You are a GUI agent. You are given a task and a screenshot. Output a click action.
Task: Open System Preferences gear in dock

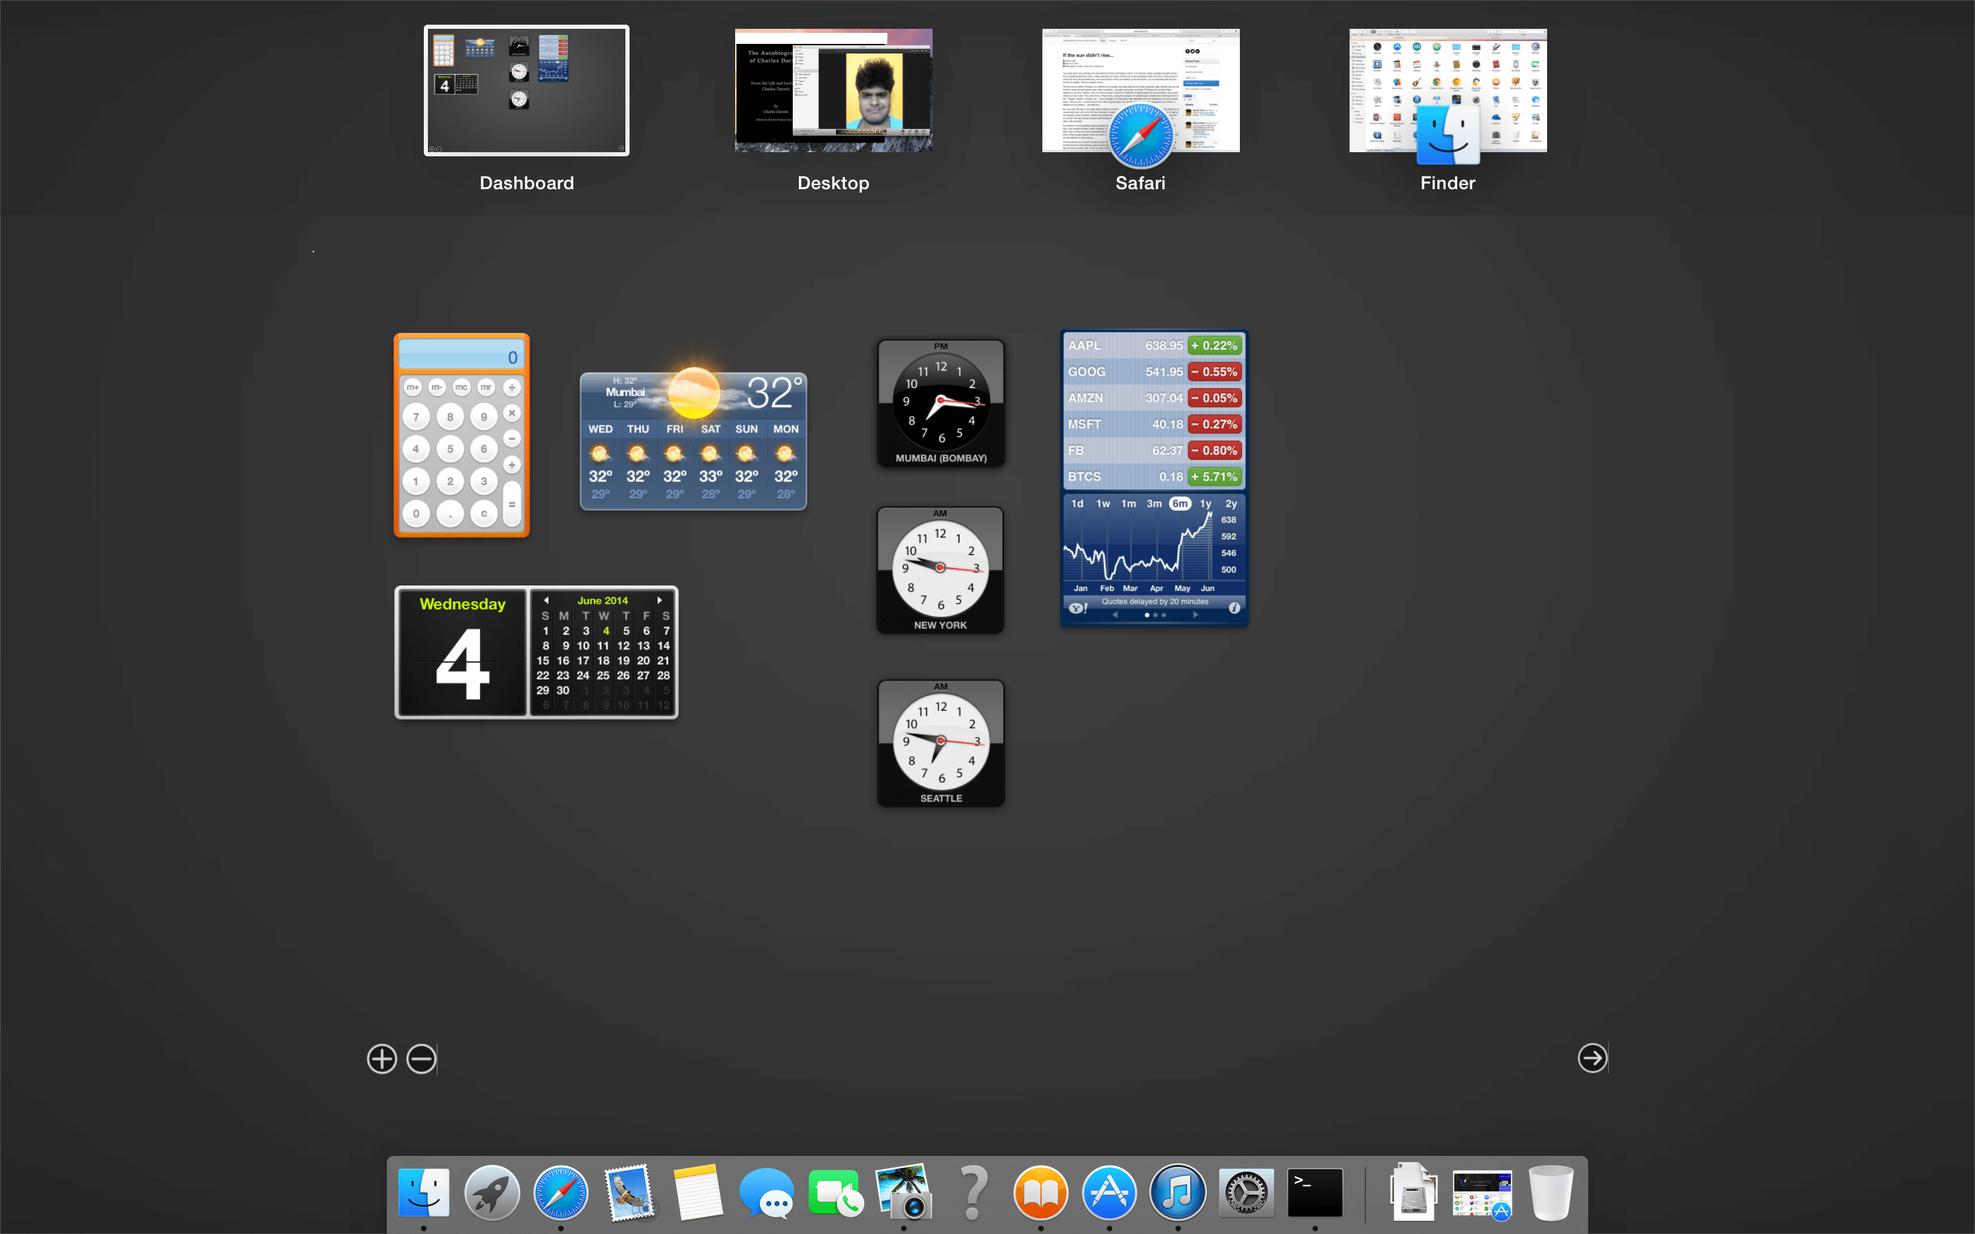tap(1246, 1192)
